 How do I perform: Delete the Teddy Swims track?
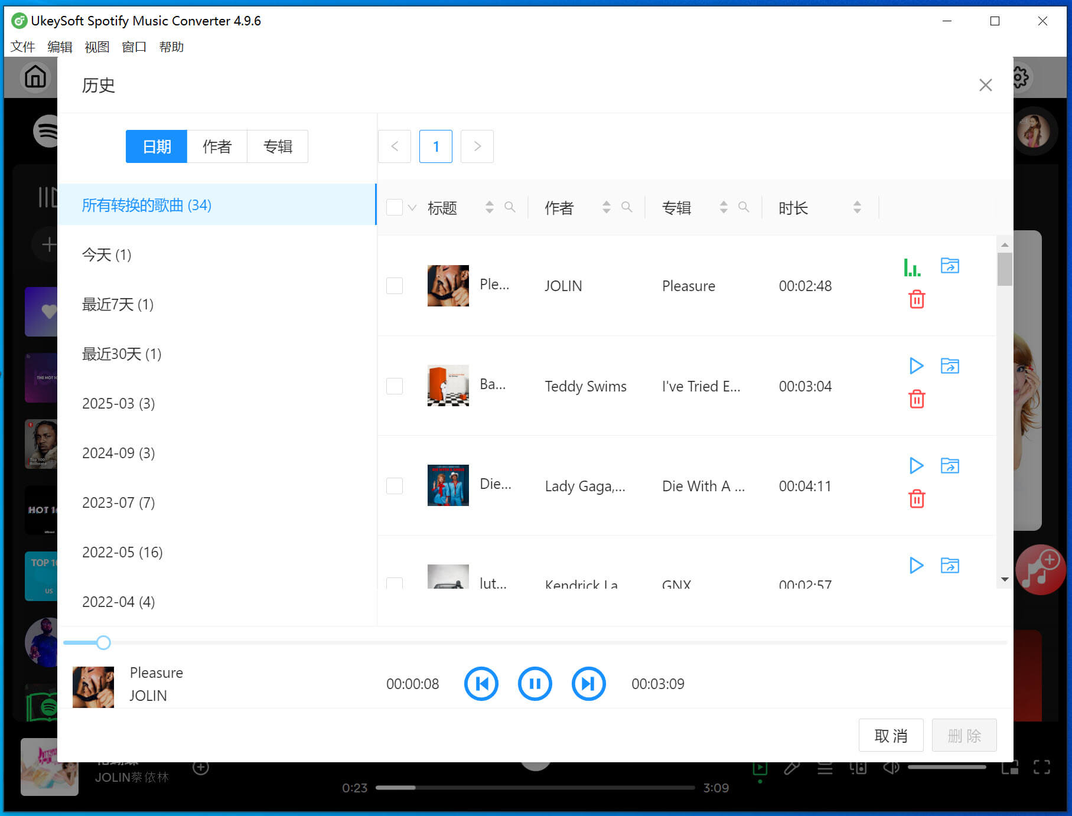(x=917, y=399)
